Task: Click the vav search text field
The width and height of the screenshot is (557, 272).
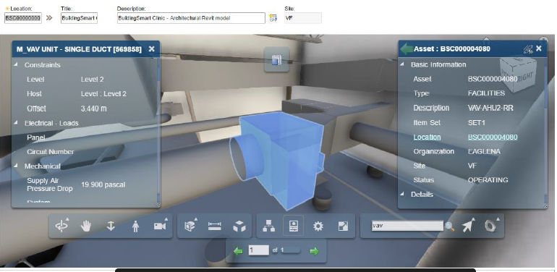Action: pos(408,226)
